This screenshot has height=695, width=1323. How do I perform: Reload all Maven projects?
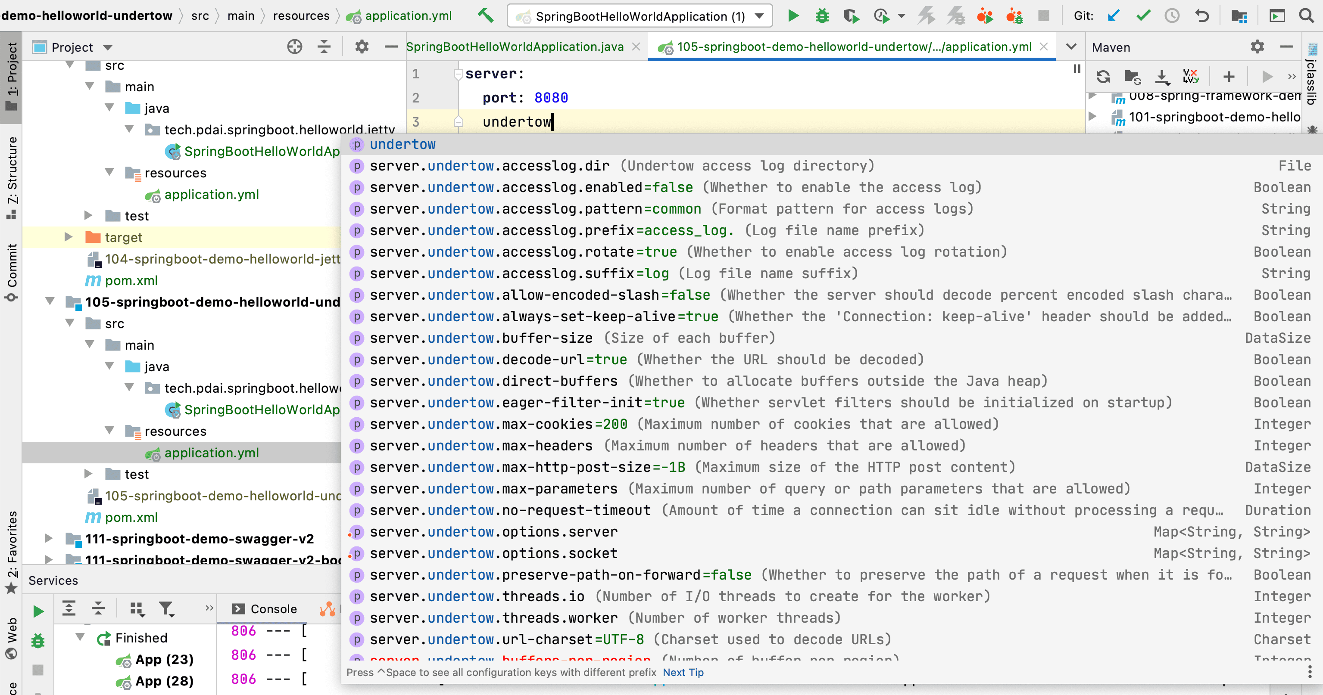tap(1103, 77)
